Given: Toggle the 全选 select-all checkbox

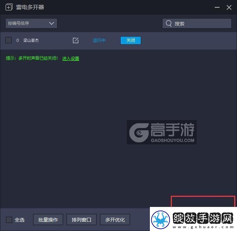Looking at the screenshot, I should [9, 219].
